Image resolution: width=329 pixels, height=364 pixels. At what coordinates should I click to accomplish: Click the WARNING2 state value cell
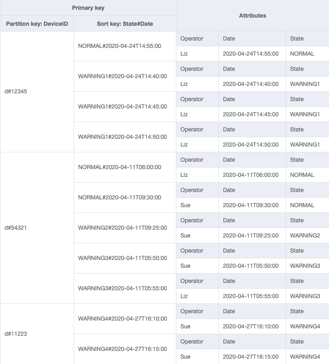point(305,235)
